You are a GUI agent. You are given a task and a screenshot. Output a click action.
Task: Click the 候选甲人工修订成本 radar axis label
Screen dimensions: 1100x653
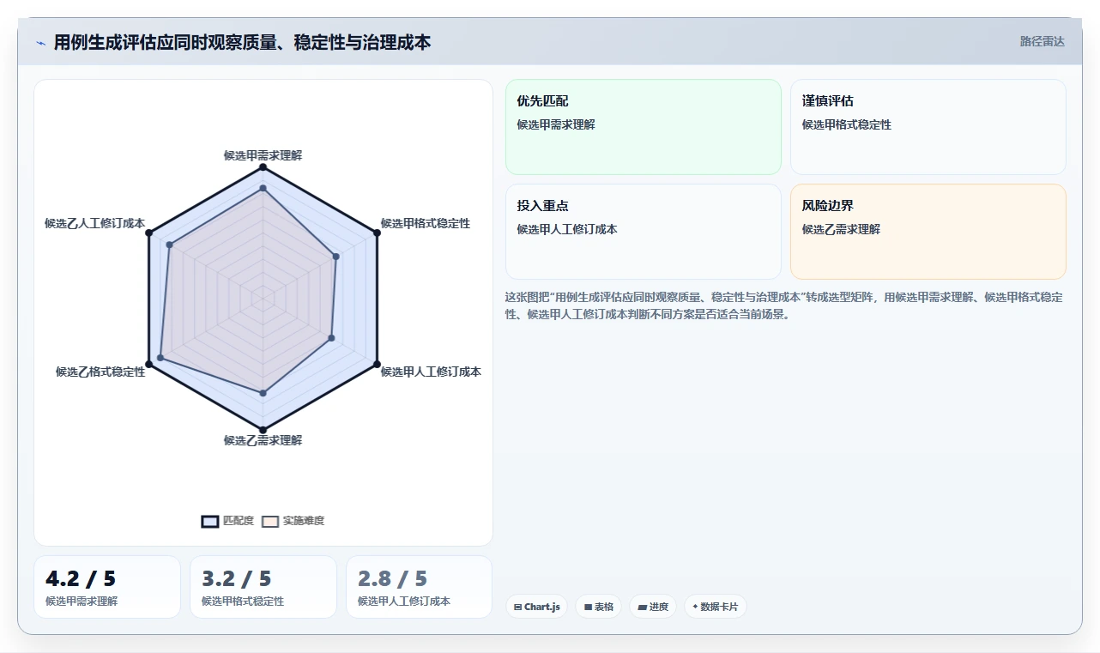[x=431, y=372]
